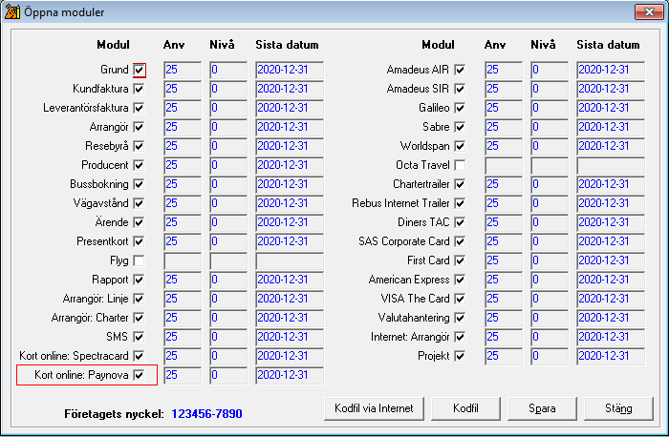Click the Kodfil button
669x437 pixels.
[465, 408]
